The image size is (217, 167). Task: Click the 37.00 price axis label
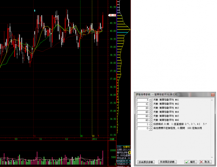pyautogui.click(x=113, y=79)
